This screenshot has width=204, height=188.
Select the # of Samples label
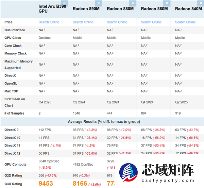point(14,113)
